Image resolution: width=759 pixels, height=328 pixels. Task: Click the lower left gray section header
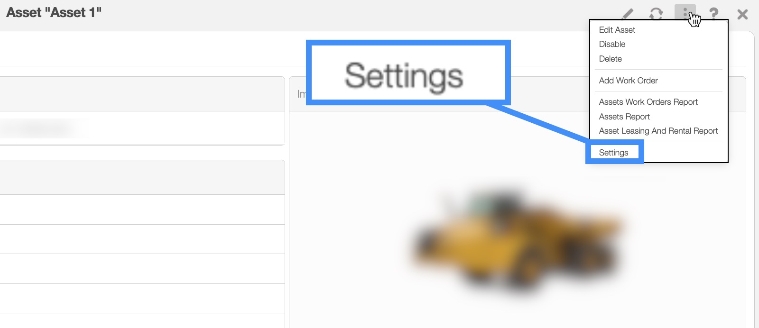[142, 177]
